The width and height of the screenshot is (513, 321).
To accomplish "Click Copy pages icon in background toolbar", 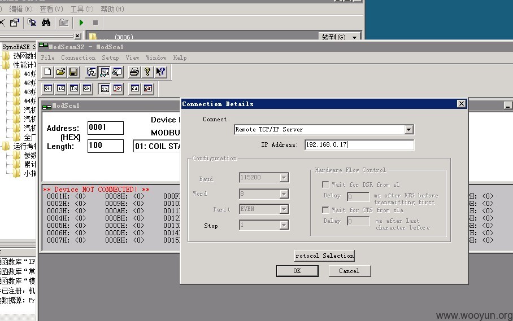I will (32, 22).
